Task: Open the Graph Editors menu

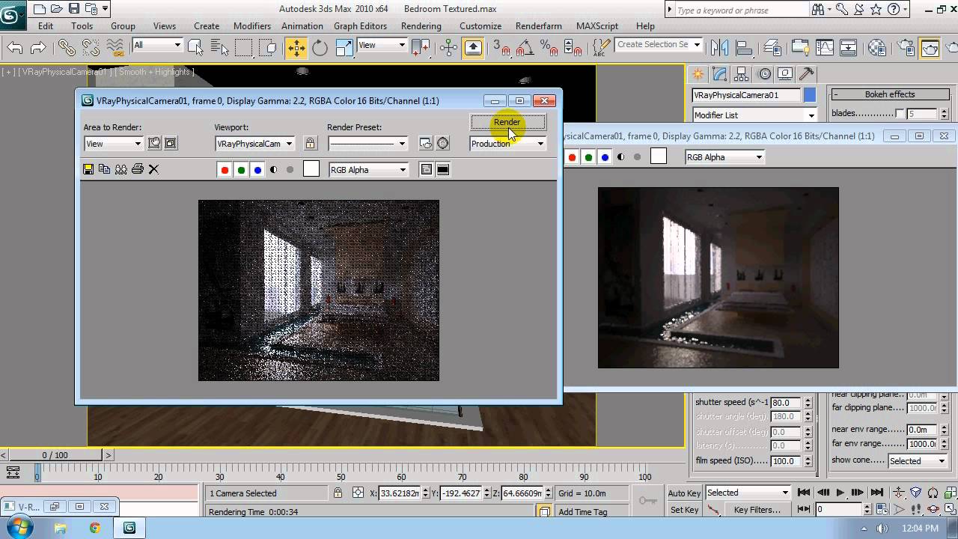Action: point(360,25)
